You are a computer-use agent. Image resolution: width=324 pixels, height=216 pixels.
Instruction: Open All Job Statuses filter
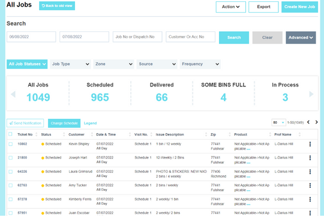[27, 64]
